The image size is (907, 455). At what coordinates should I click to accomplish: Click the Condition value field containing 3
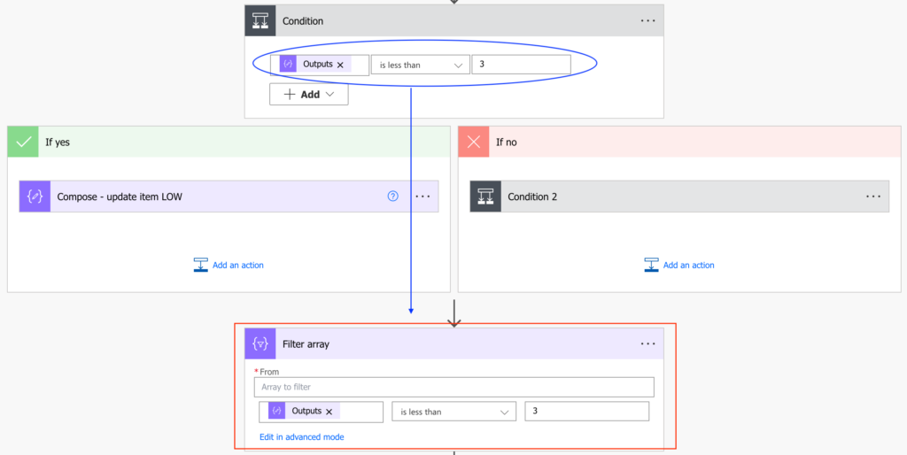pyautogui.click(x=521, y=64)
